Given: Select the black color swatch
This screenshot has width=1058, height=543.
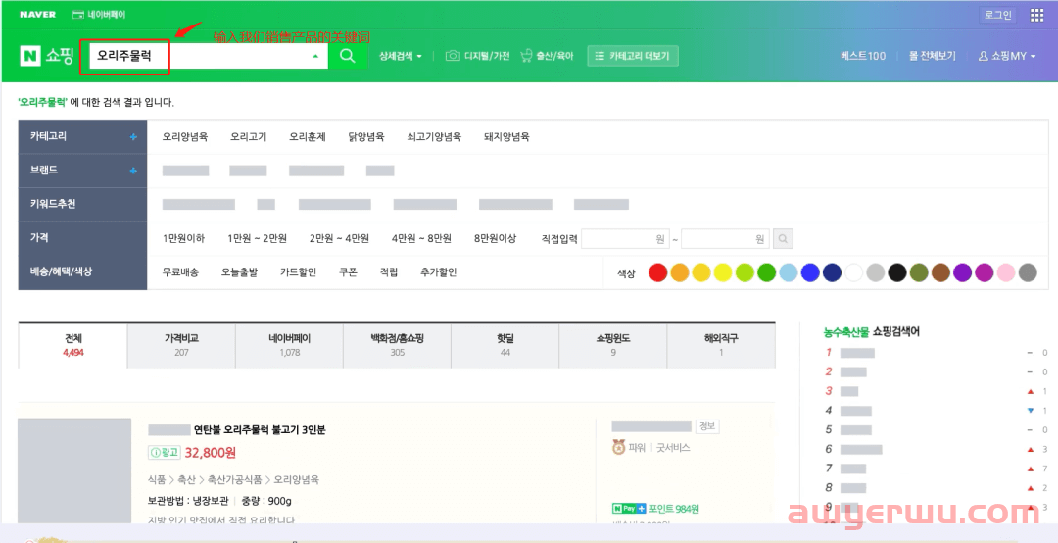Looking at the screenshot, I should (896, 272).
